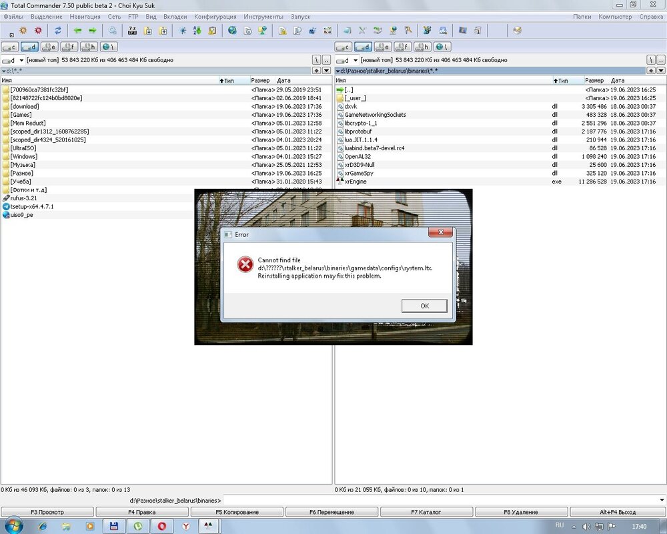Click the F5 Копирование button
Screen dimensions: 667x534
pyautogui.click(x=237, y=512)
